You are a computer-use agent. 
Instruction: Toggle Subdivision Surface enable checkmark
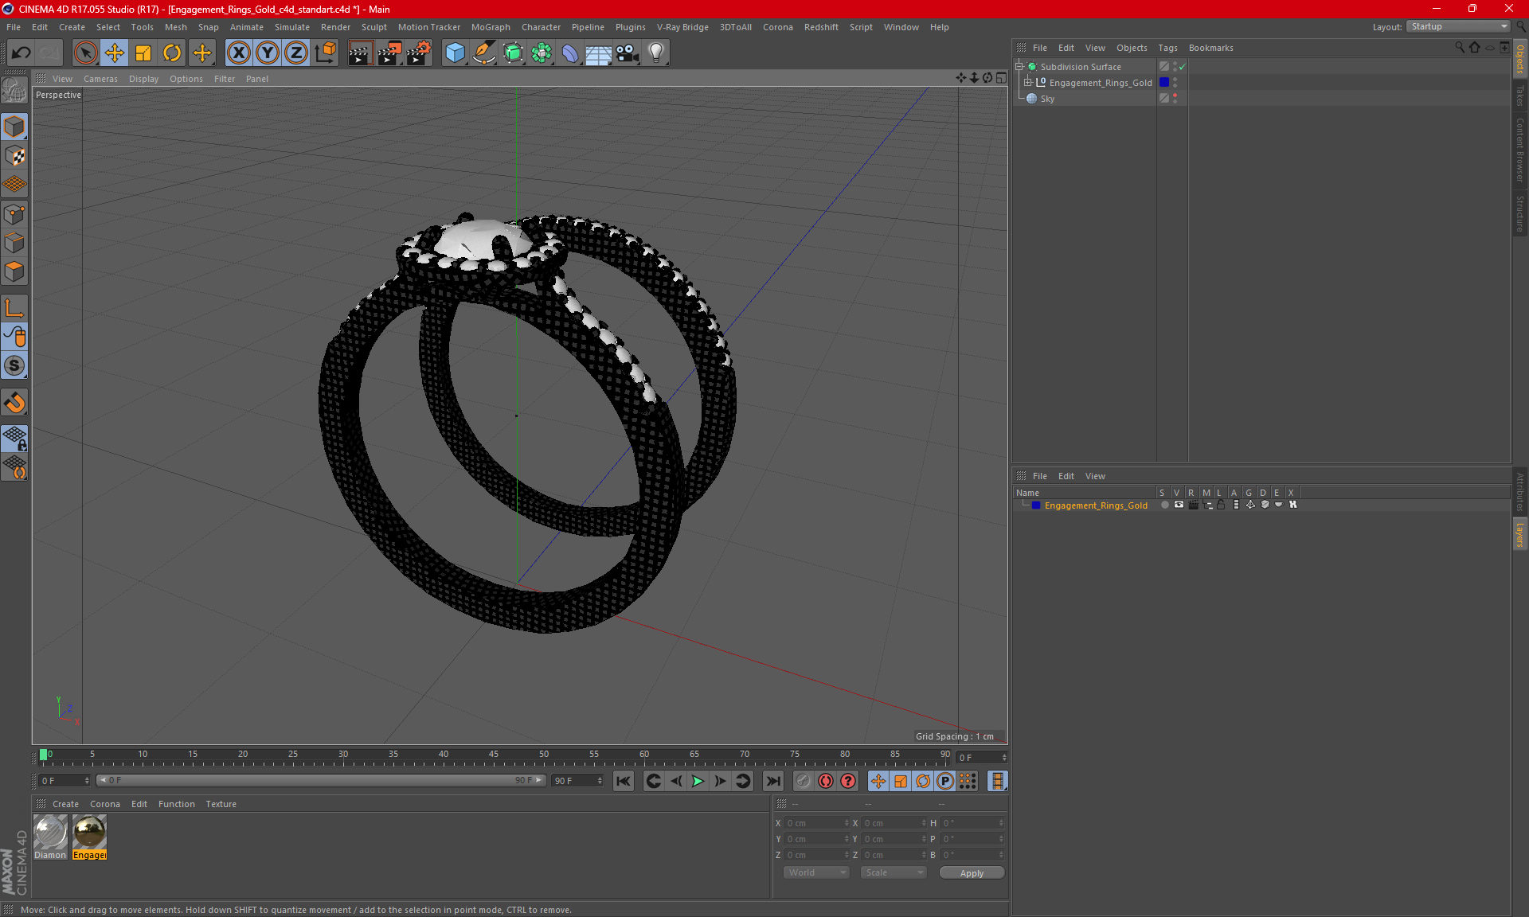(x=1183, y=67)
